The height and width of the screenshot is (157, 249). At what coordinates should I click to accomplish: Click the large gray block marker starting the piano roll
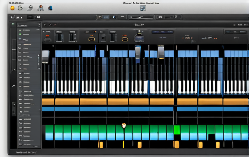coord(46,57)
